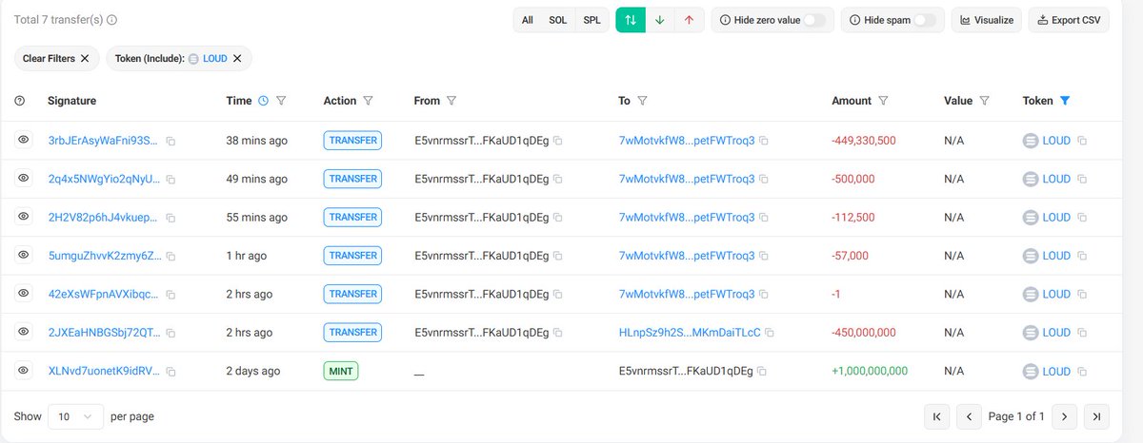Open the Time column filter funnel
The width and height of the screenshot is (1143, 443).
281,101
